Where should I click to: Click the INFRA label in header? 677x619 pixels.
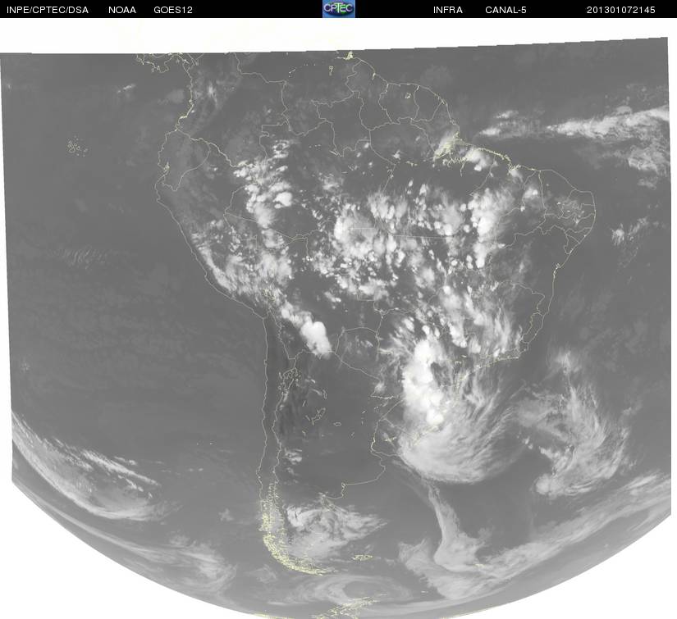pyautogui.click(x=448, y=10)
